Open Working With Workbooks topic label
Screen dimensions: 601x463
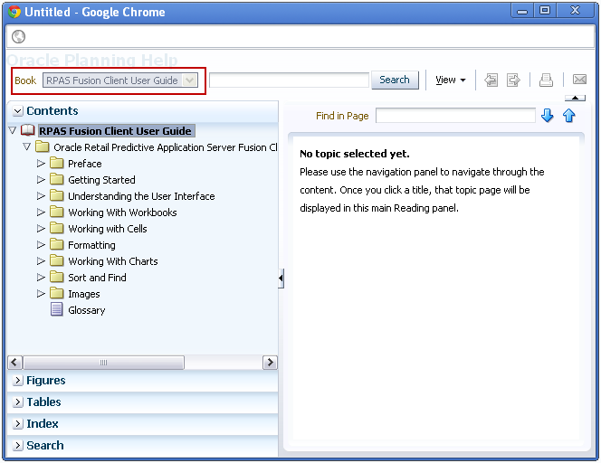click(122, 213)
